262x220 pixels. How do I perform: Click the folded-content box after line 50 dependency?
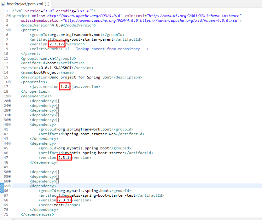[x=57, y=172]
